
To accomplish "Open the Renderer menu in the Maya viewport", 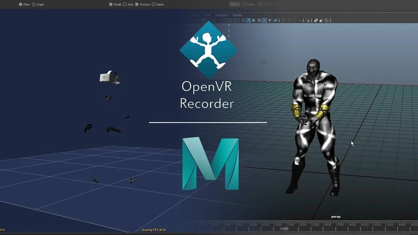I will [x=222, y=15].
